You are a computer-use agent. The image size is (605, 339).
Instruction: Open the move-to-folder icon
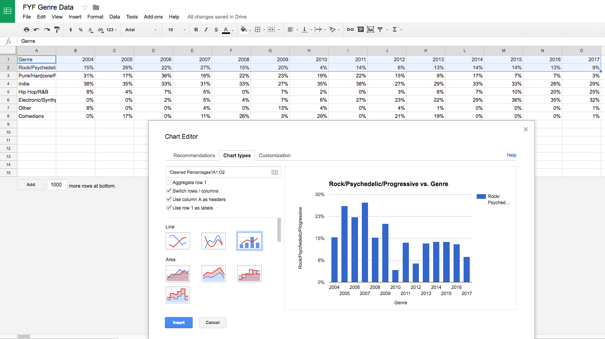pos(96,7)
